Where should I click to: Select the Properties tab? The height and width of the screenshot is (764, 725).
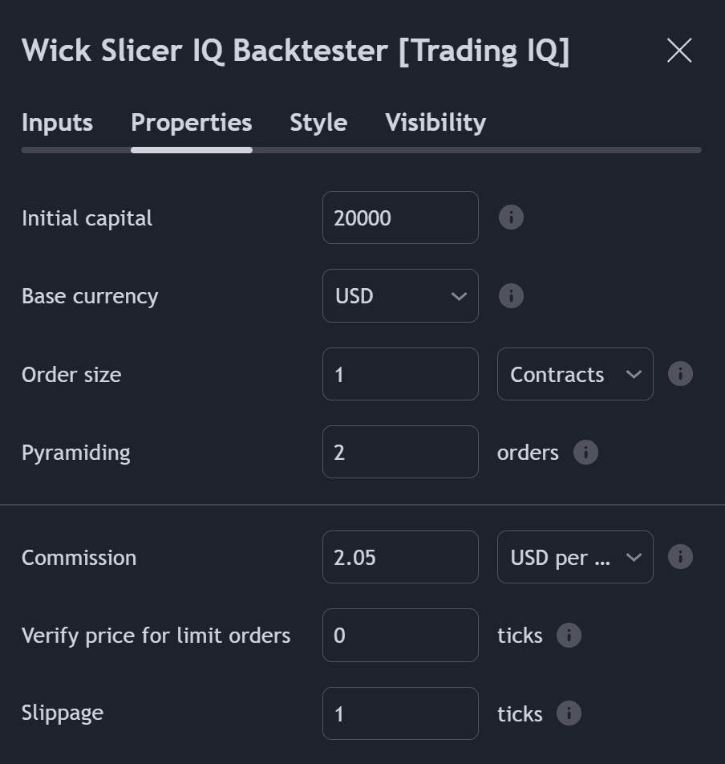click(x=191, y=122)
